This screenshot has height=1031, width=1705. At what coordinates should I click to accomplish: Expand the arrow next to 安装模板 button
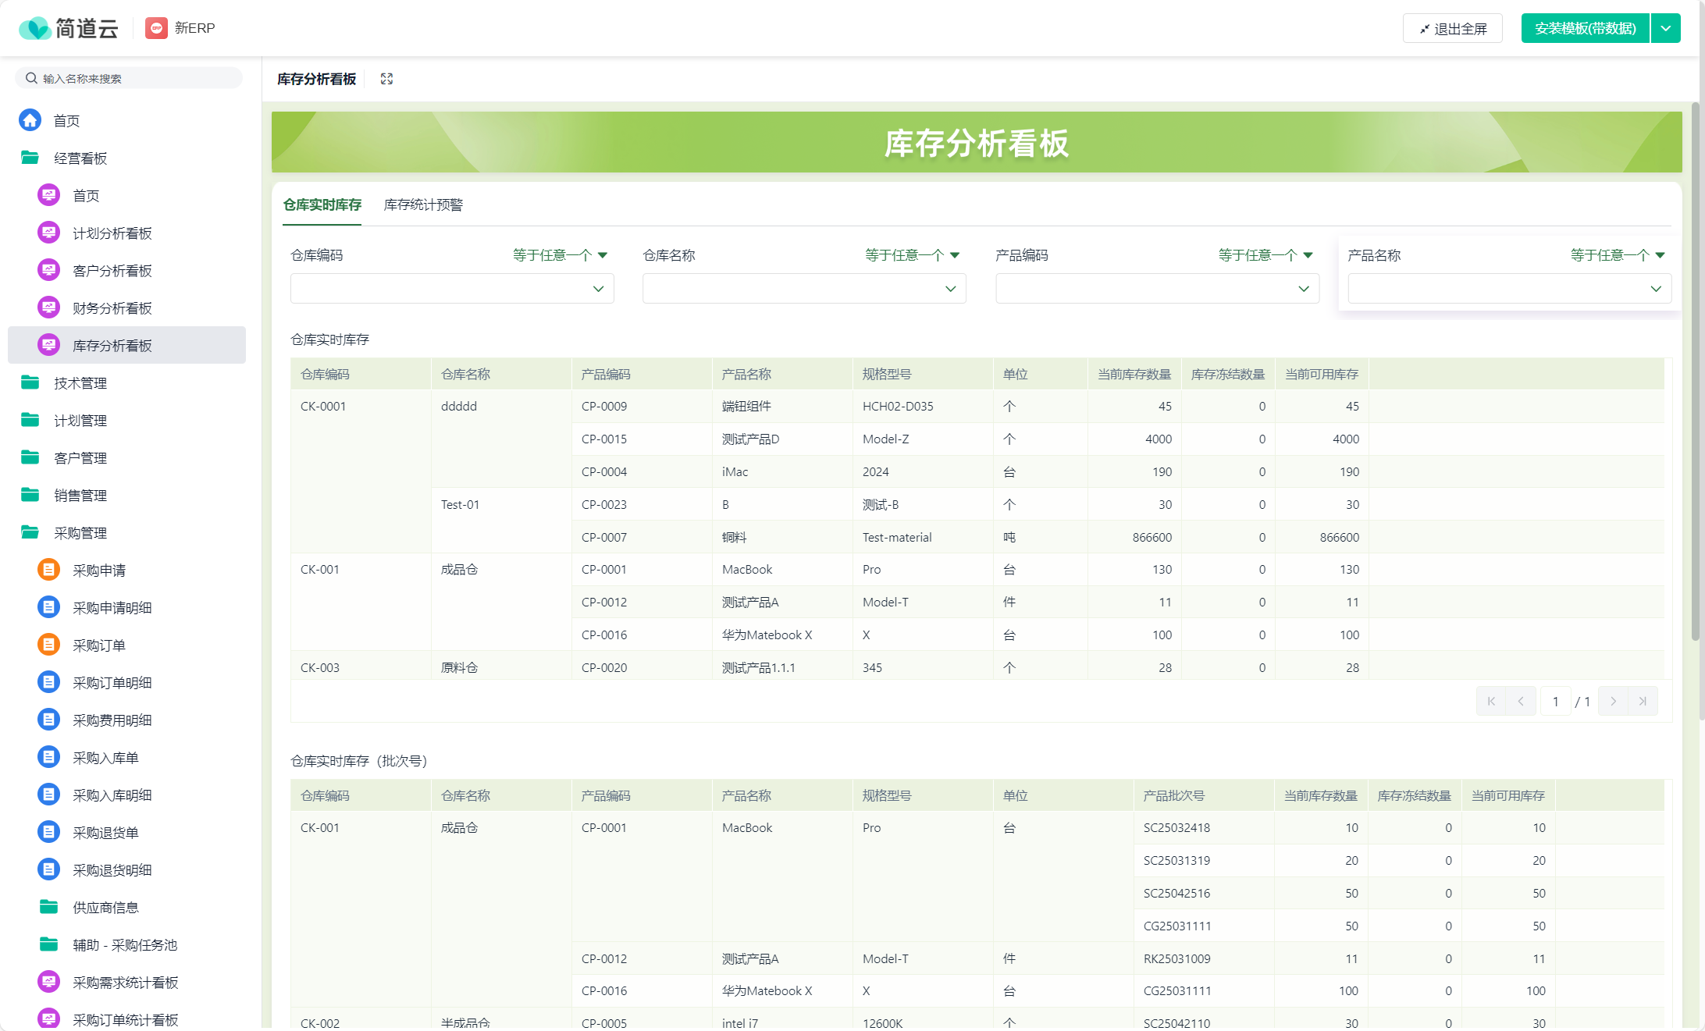[x=1666, y=28]
